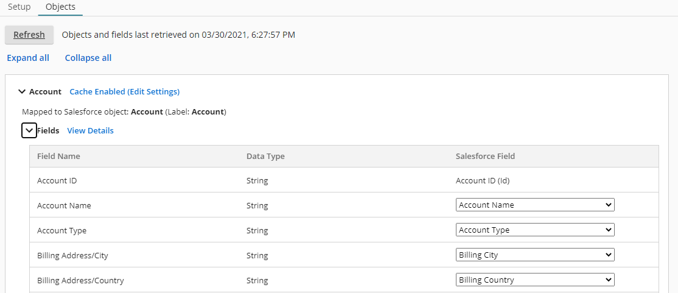Collapse the Account object chevron
The height and width of the screenshot is (293, 678).
(x=23, y=92)
